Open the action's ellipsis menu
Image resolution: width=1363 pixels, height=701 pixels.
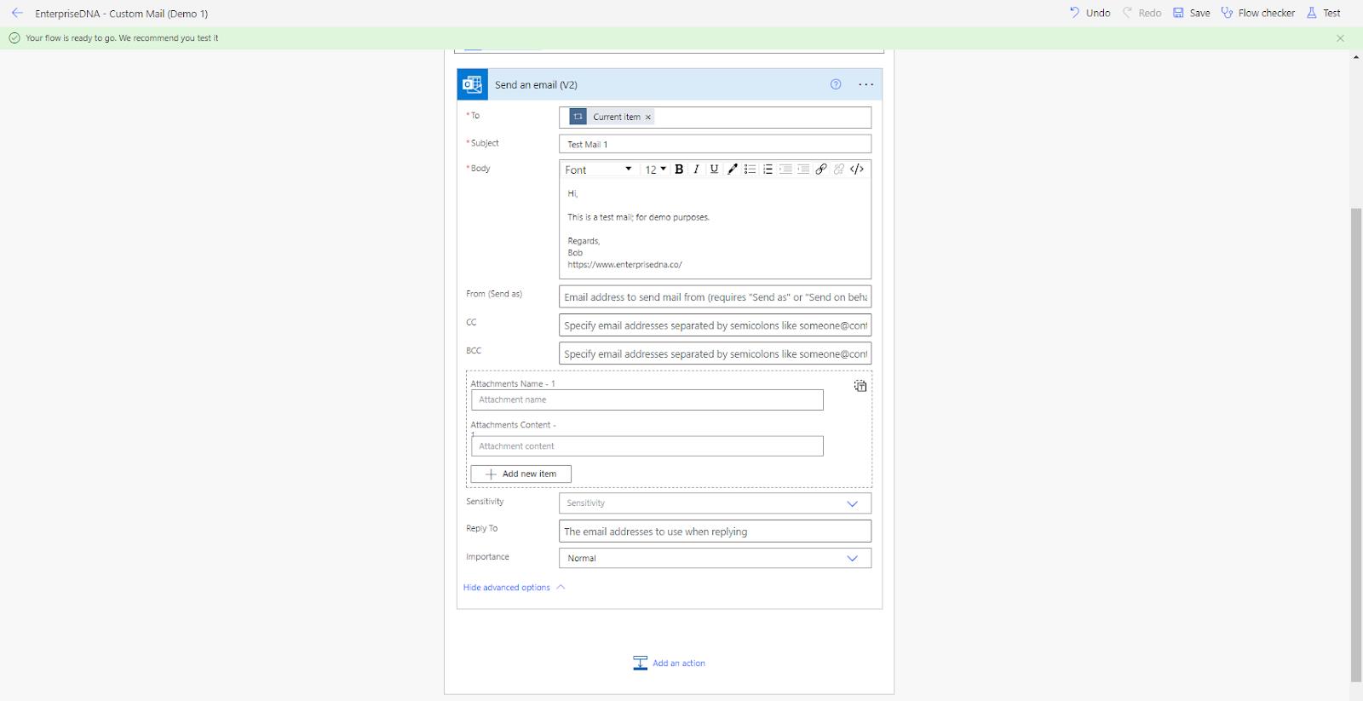point(866,84)
